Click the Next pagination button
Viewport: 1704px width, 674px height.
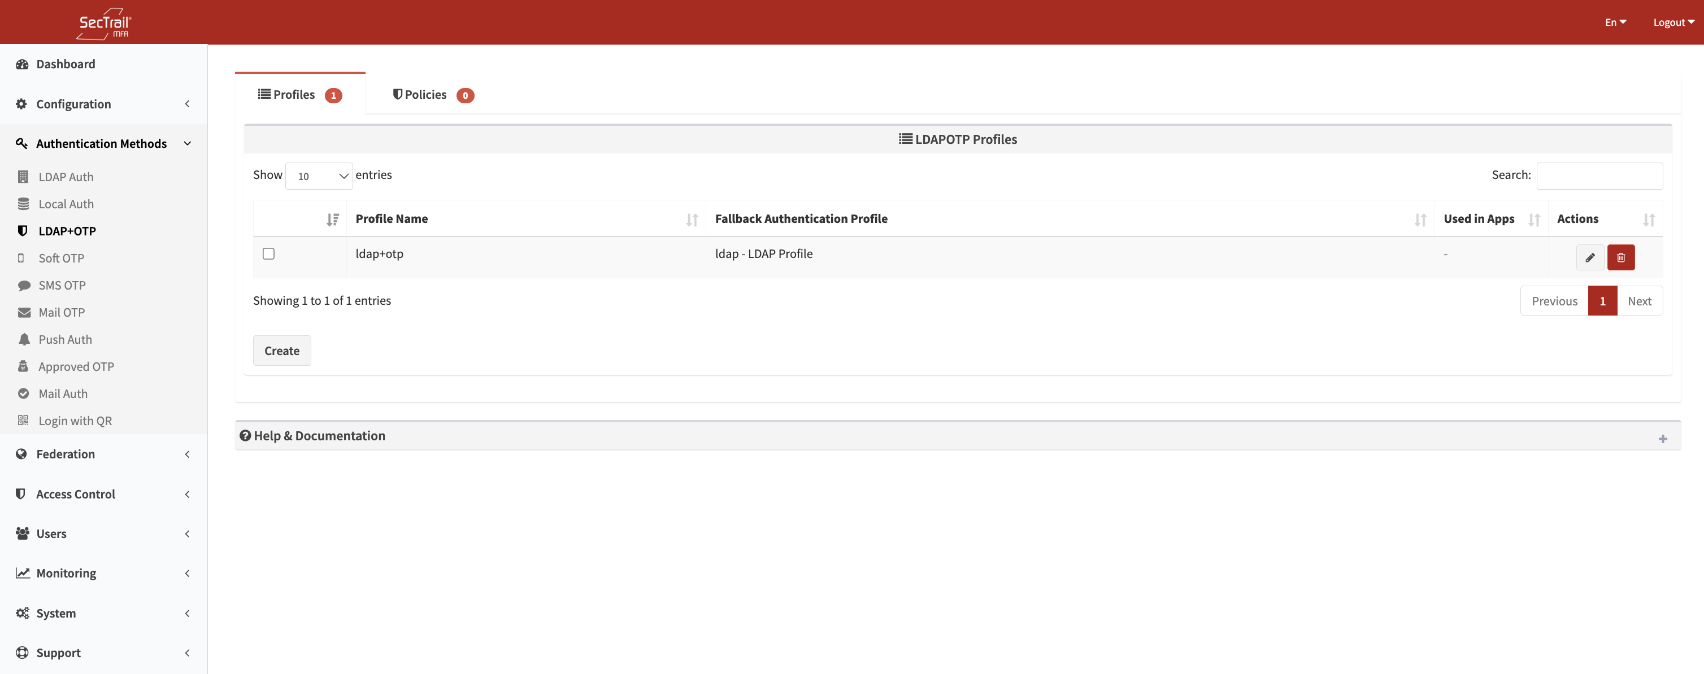coord(1638,301)
